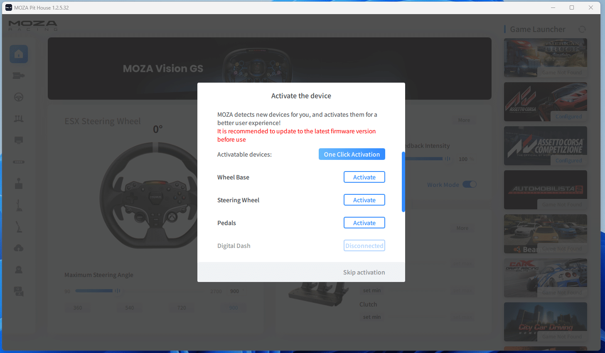Toggle the Work Mode switch
Image resolution: width=605 pixels, height=353 pixels.
click(470, 184)
